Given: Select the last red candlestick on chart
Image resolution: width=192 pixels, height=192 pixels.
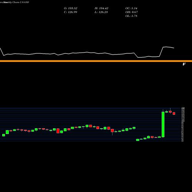Looking at the screenshot, I should tap(174, 113).
